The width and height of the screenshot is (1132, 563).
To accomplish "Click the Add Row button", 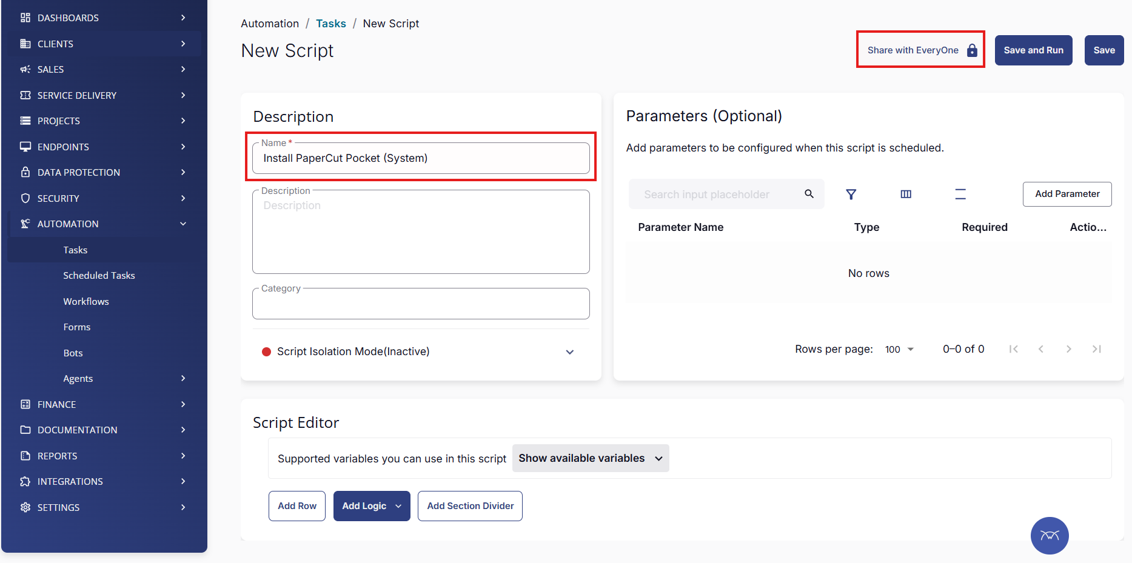I will (297, 506).
